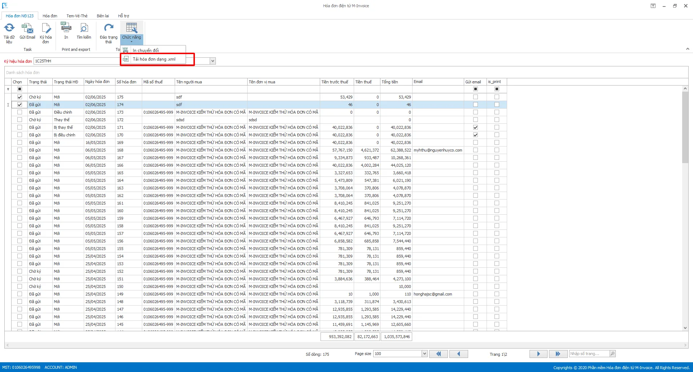The height and width of the screenshot is (372, 693).
Task: Select the Điều chỉnh status cell
Action: coord(68,112)
